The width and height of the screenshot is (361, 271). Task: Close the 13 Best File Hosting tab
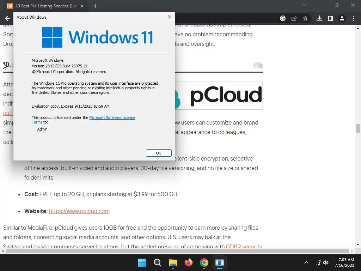coord(82,6)
